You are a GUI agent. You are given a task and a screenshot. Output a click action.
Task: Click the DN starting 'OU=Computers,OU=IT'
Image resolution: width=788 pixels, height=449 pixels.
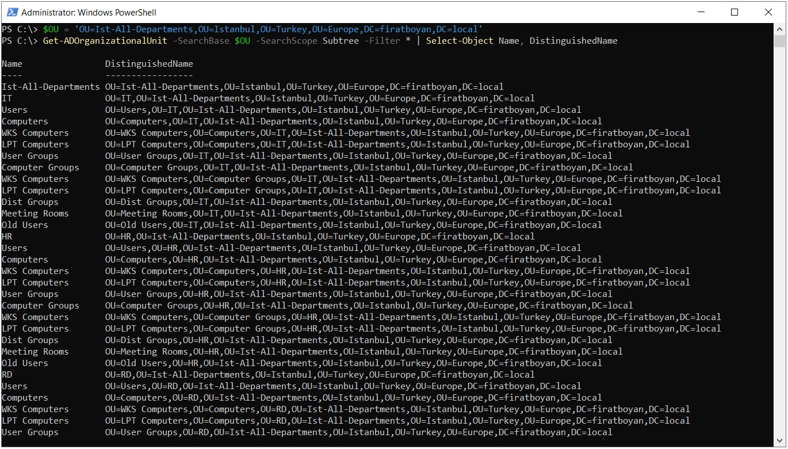coord(354,121)
